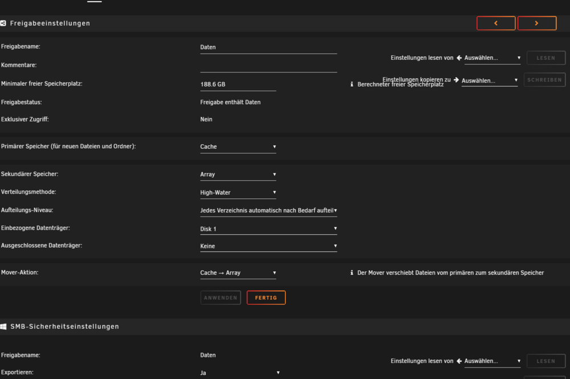This screenshot has height=379, width=570.
Task: Click the left arrow icon after Einstellungen lesen von in share settings
Action: [x=459, y=58]
